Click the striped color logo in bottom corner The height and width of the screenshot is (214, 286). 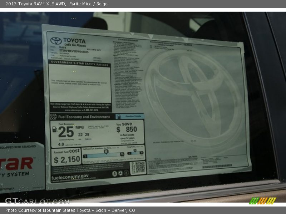[263, 201]
